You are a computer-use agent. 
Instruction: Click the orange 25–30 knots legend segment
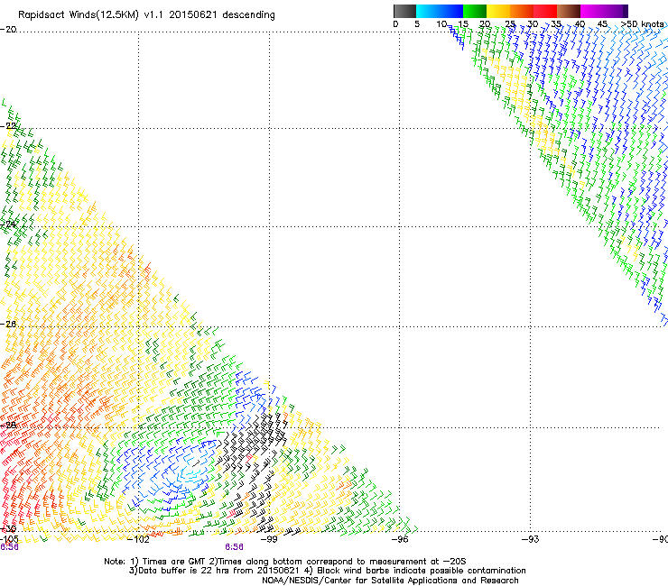pyautogui.click(x=522, y=11)
